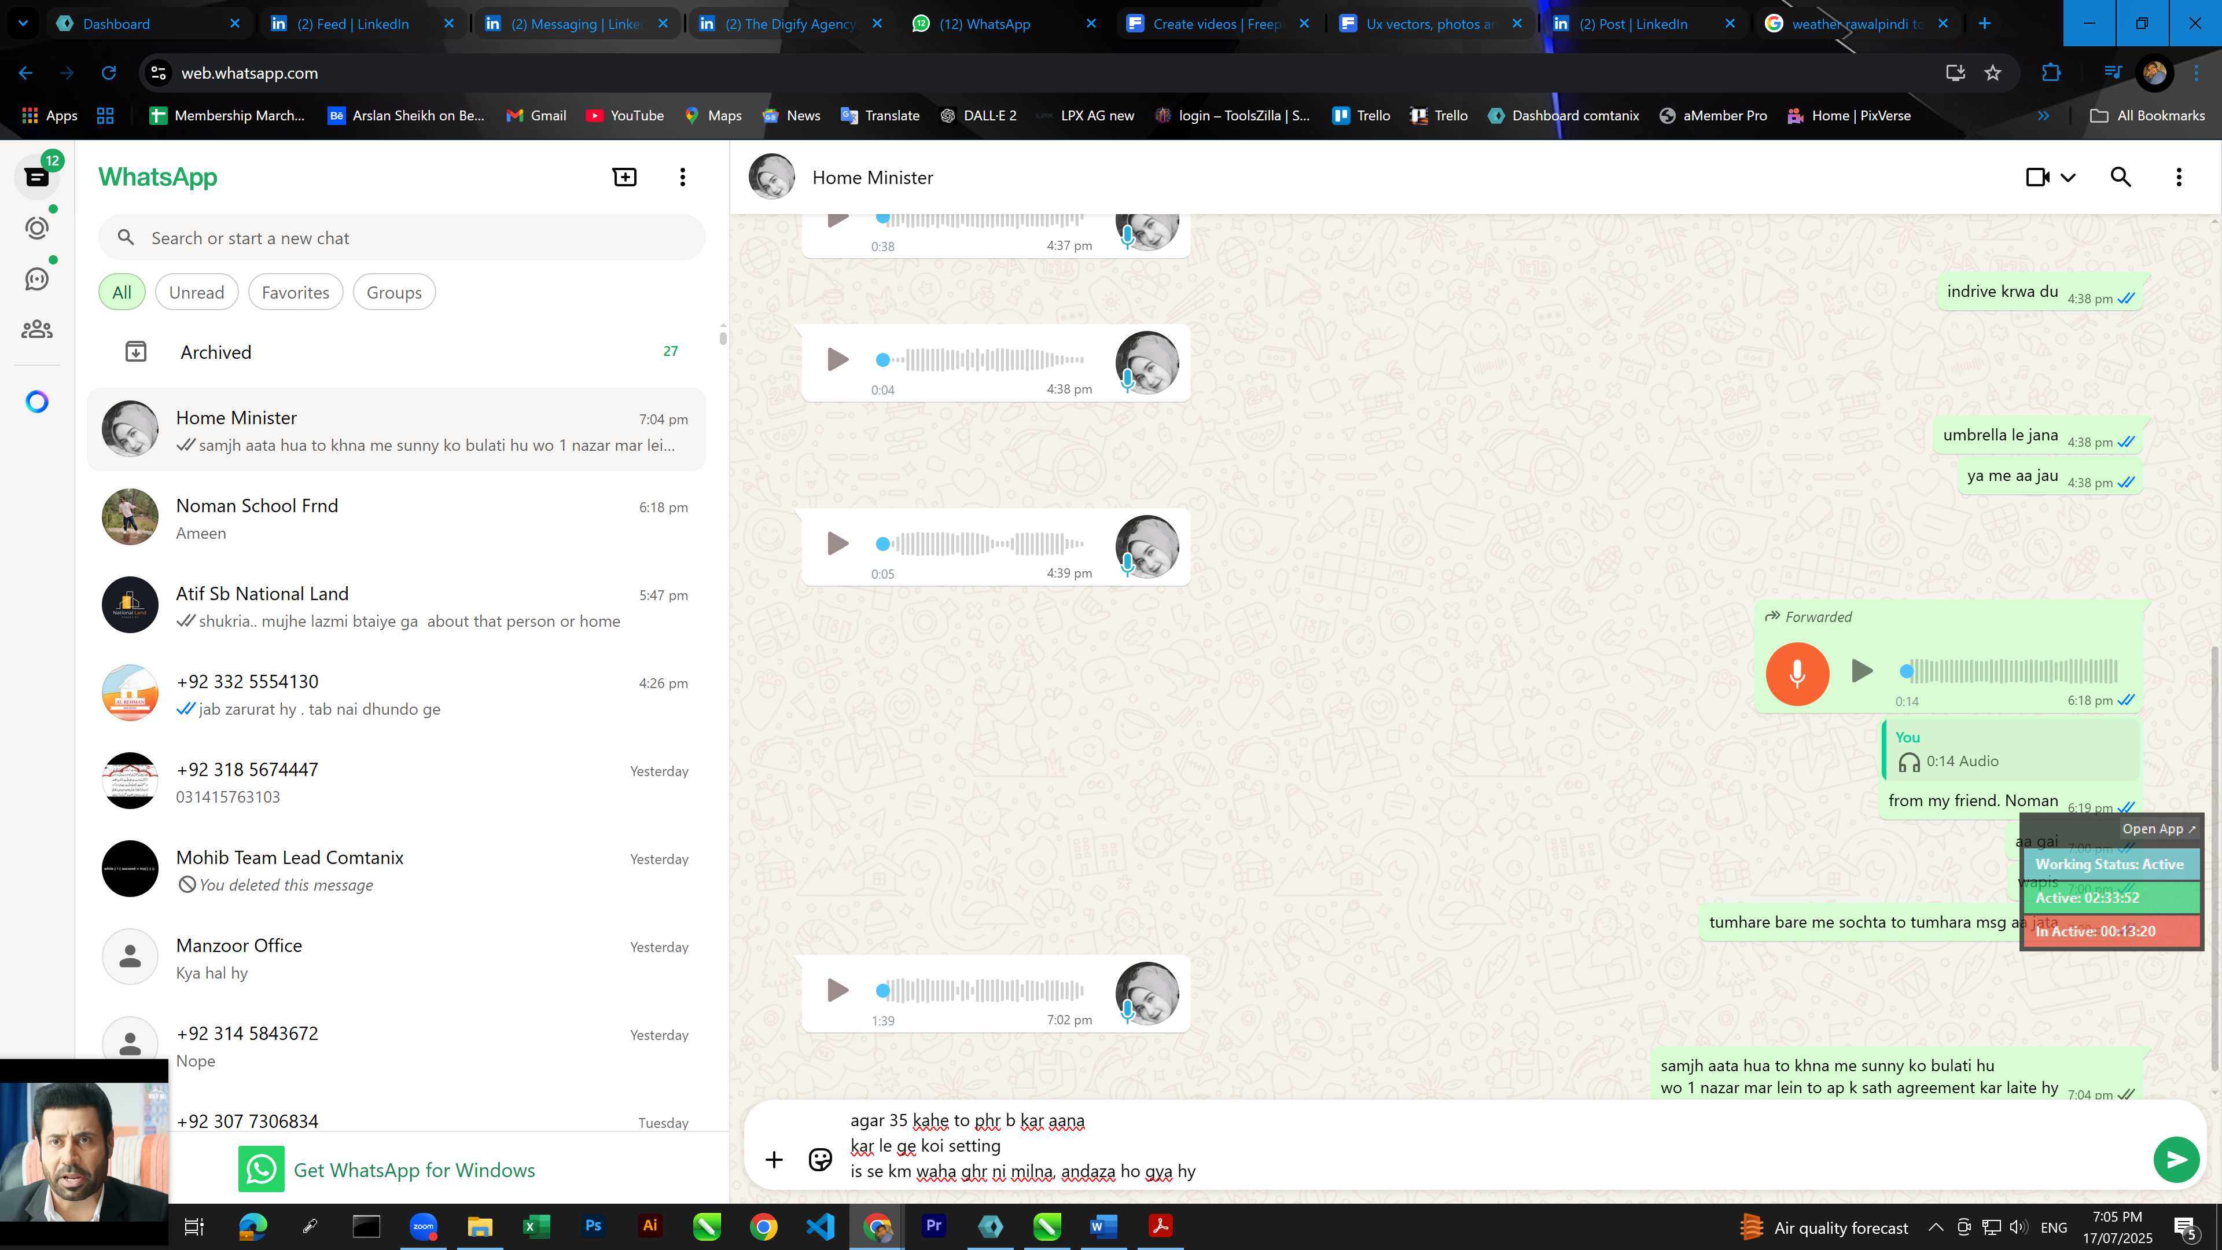Open Meta AI circle icon
2222x1250 pixels.
click(x=37, y=402)
